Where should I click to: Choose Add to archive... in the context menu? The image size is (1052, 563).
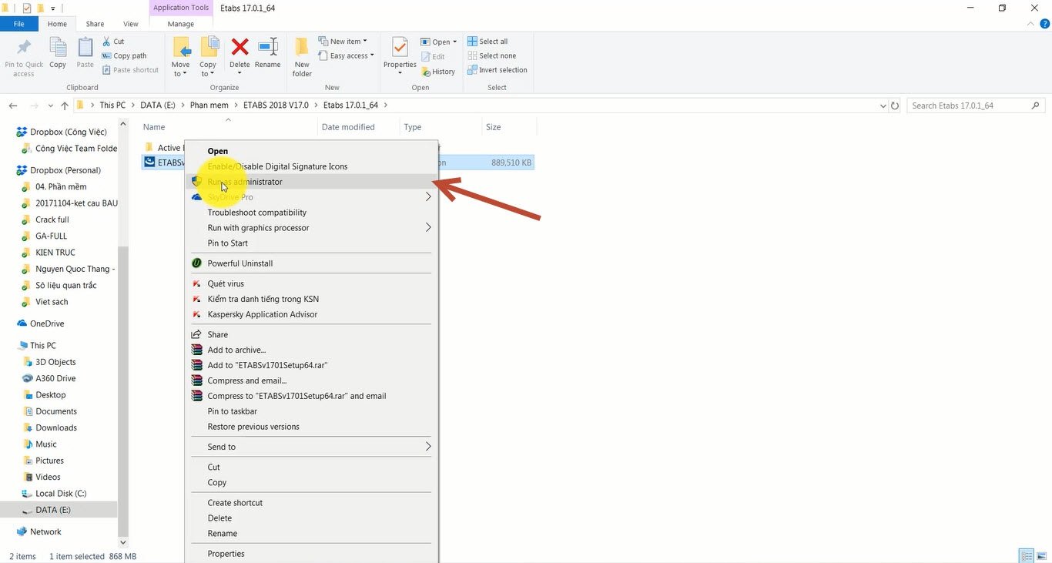coord(312,350)
